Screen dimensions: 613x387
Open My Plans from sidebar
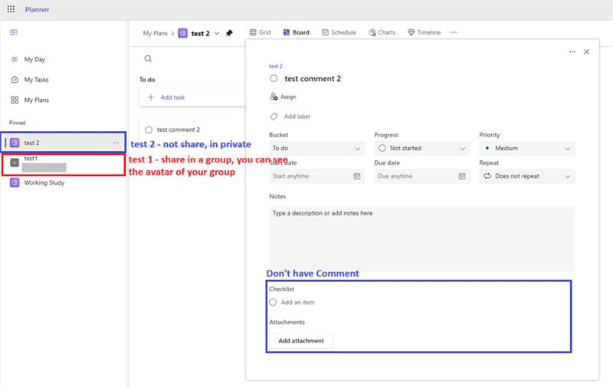36,100
